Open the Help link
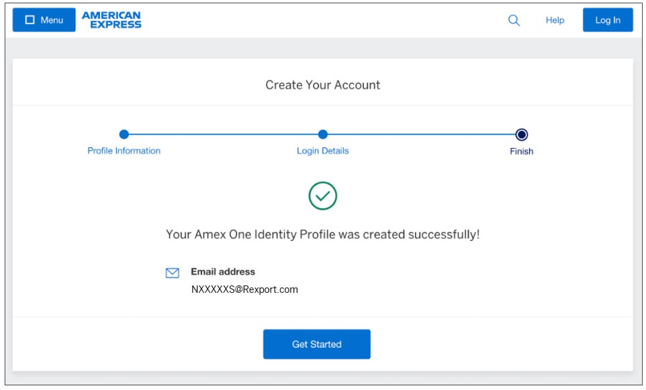Image resolution: width=646 pixels, height=390 pixels. click(555, 20)
